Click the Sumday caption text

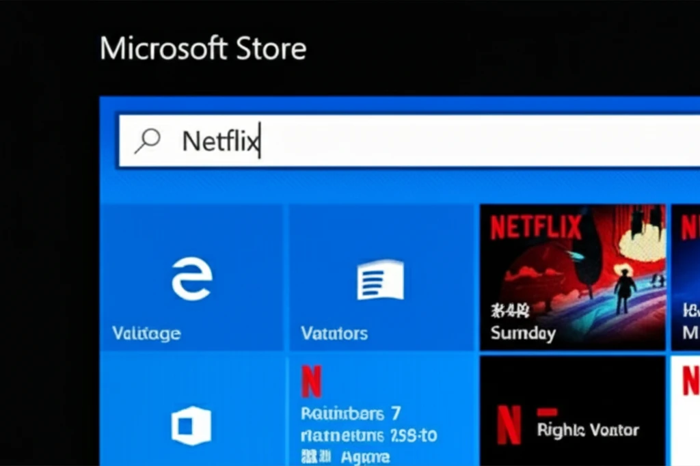523,333
